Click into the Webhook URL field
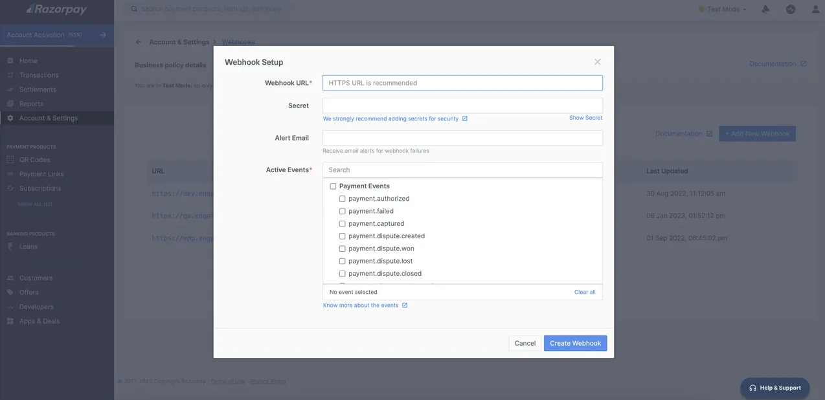The image size is (825, 400). tap(462, 83)
